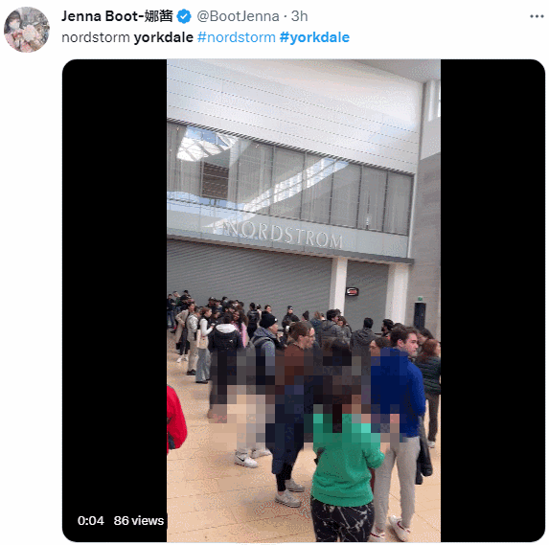Screen dimensions: 549x545
Task: Play the video by clicking the Nordstrom sign
Action: tap(283, 234)
